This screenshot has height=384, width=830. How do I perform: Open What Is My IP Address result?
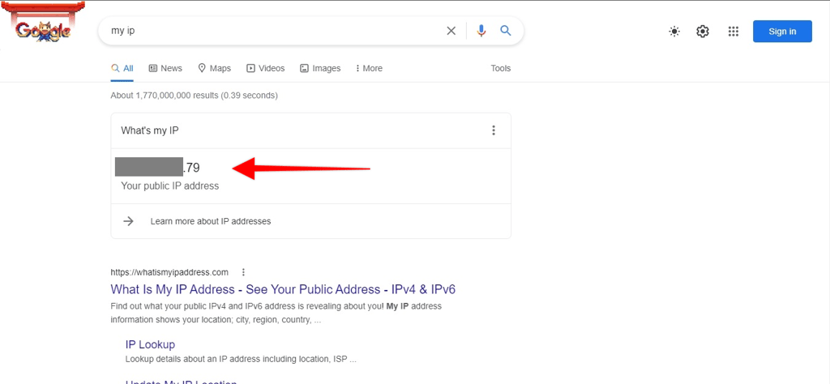[x=283, y=289]
